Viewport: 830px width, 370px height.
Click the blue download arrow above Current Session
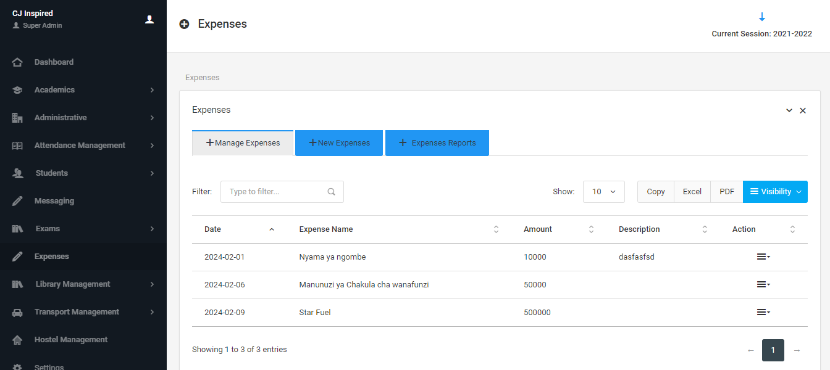761,17
